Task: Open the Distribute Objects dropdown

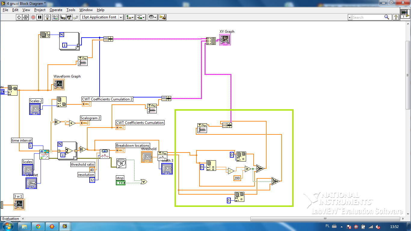Action: 141,17
